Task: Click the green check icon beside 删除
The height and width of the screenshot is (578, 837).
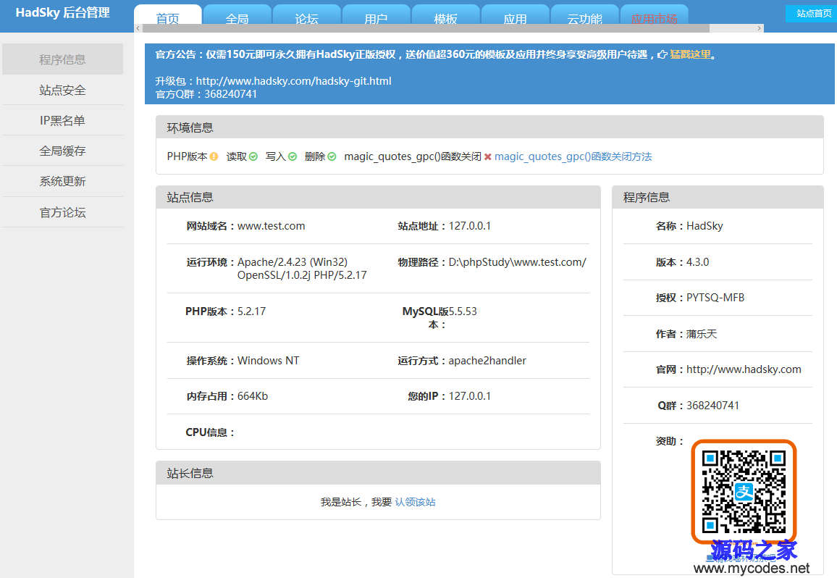Action: click(332, 156)
